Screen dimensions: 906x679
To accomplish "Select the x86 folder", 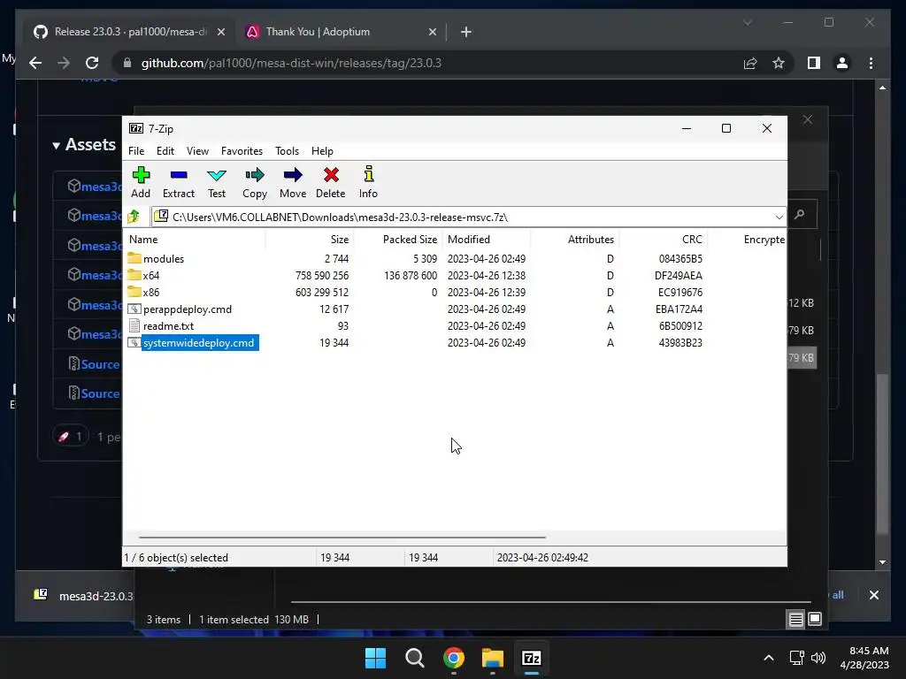I will coord(144,292).
